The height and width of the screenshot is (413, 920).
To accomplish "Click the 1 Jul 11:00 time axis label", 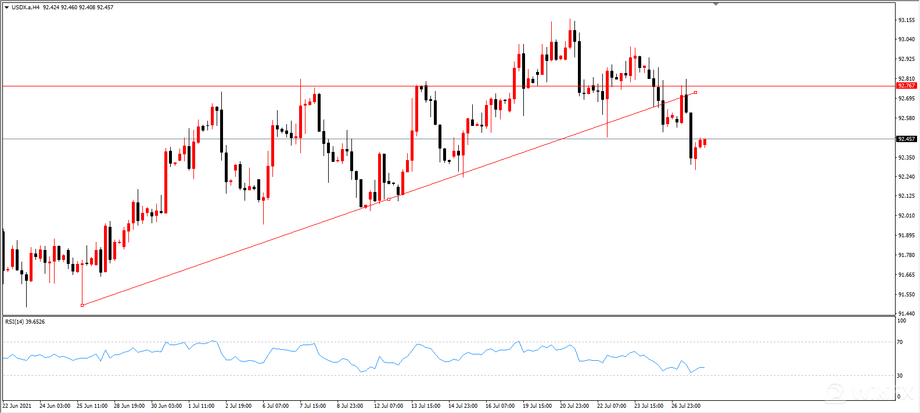I will coord(202,406).
